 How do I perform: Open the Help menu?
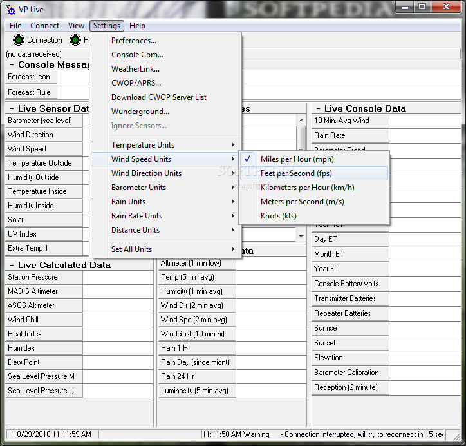tap(137, 26)
